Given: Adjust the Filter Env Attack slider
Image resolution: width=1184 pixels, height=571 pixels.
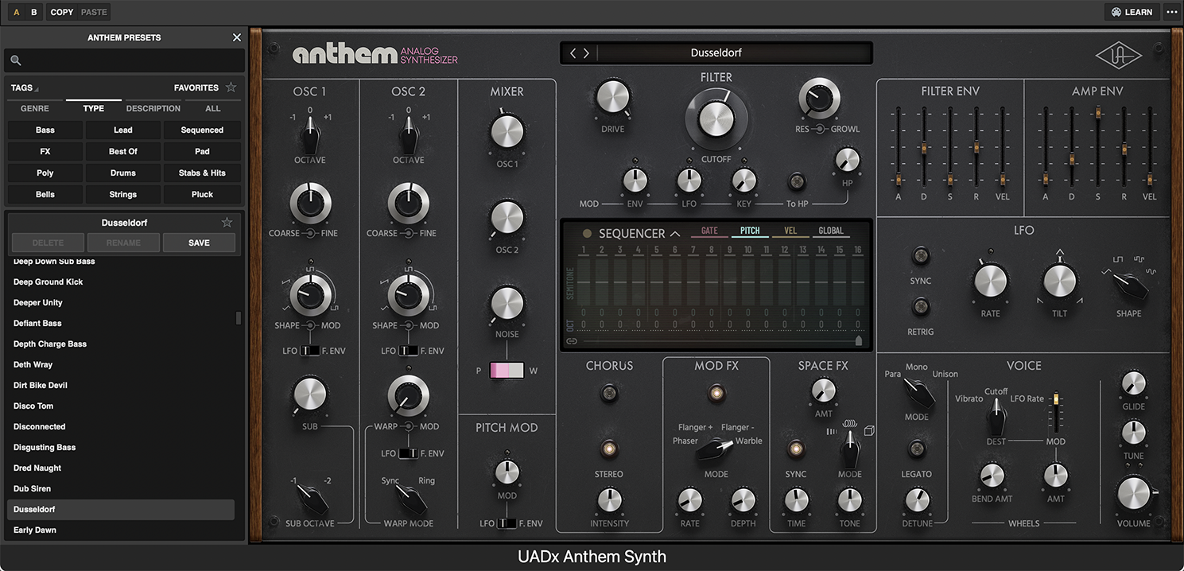Looking at the screenshot, I should (x=899, y=179).
